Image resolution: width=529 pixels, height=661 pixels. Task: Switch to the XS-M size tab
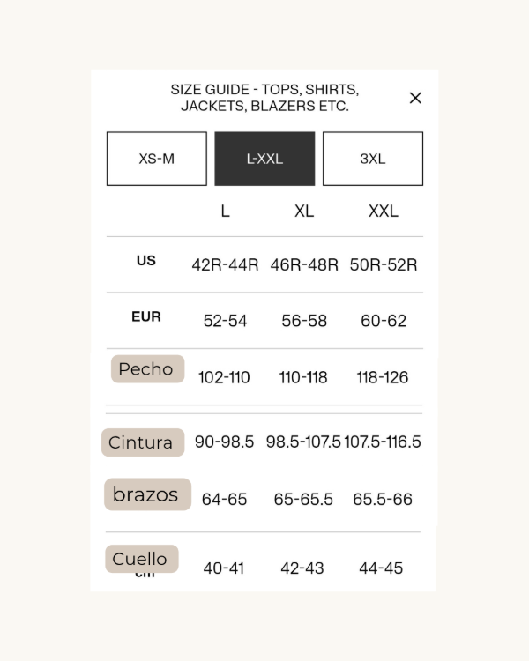click(157, 159)
